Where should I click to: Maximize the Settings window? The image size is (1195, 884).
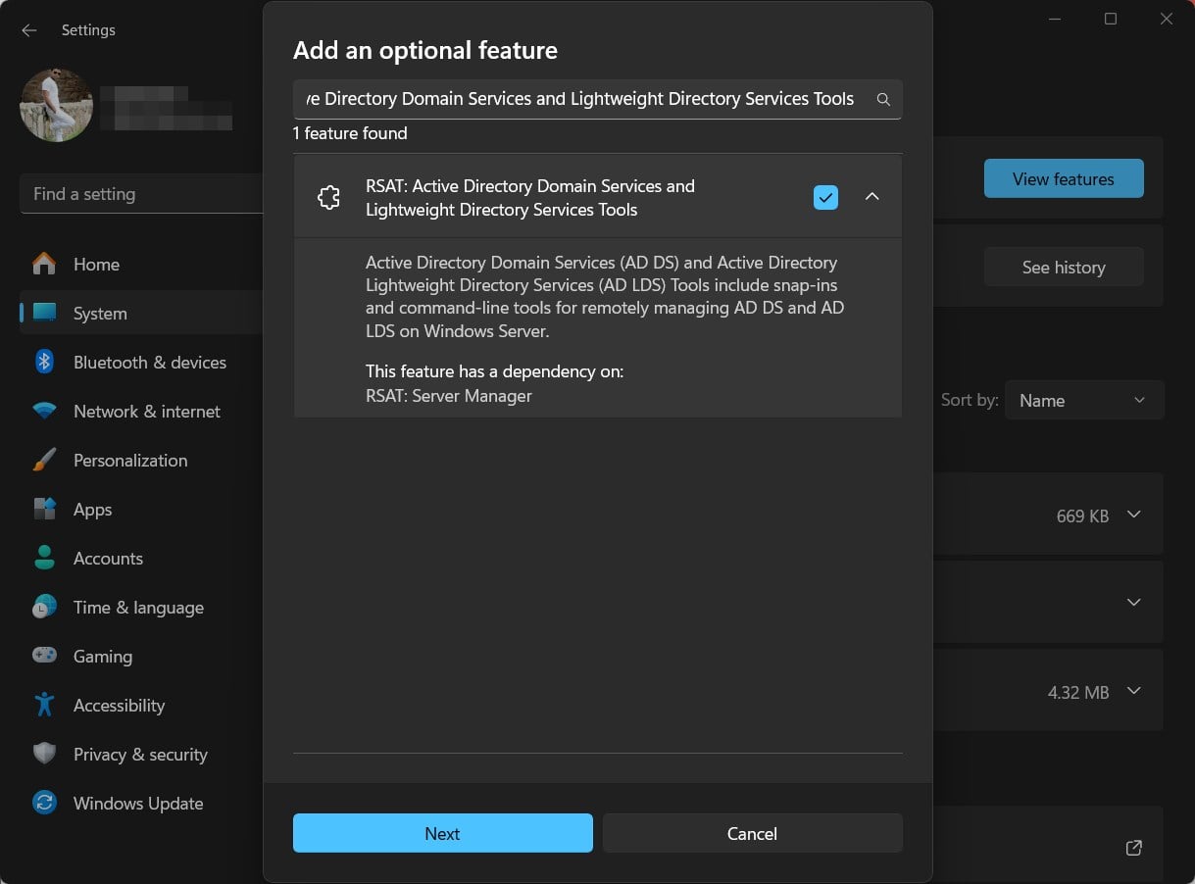coord(1111,19)
